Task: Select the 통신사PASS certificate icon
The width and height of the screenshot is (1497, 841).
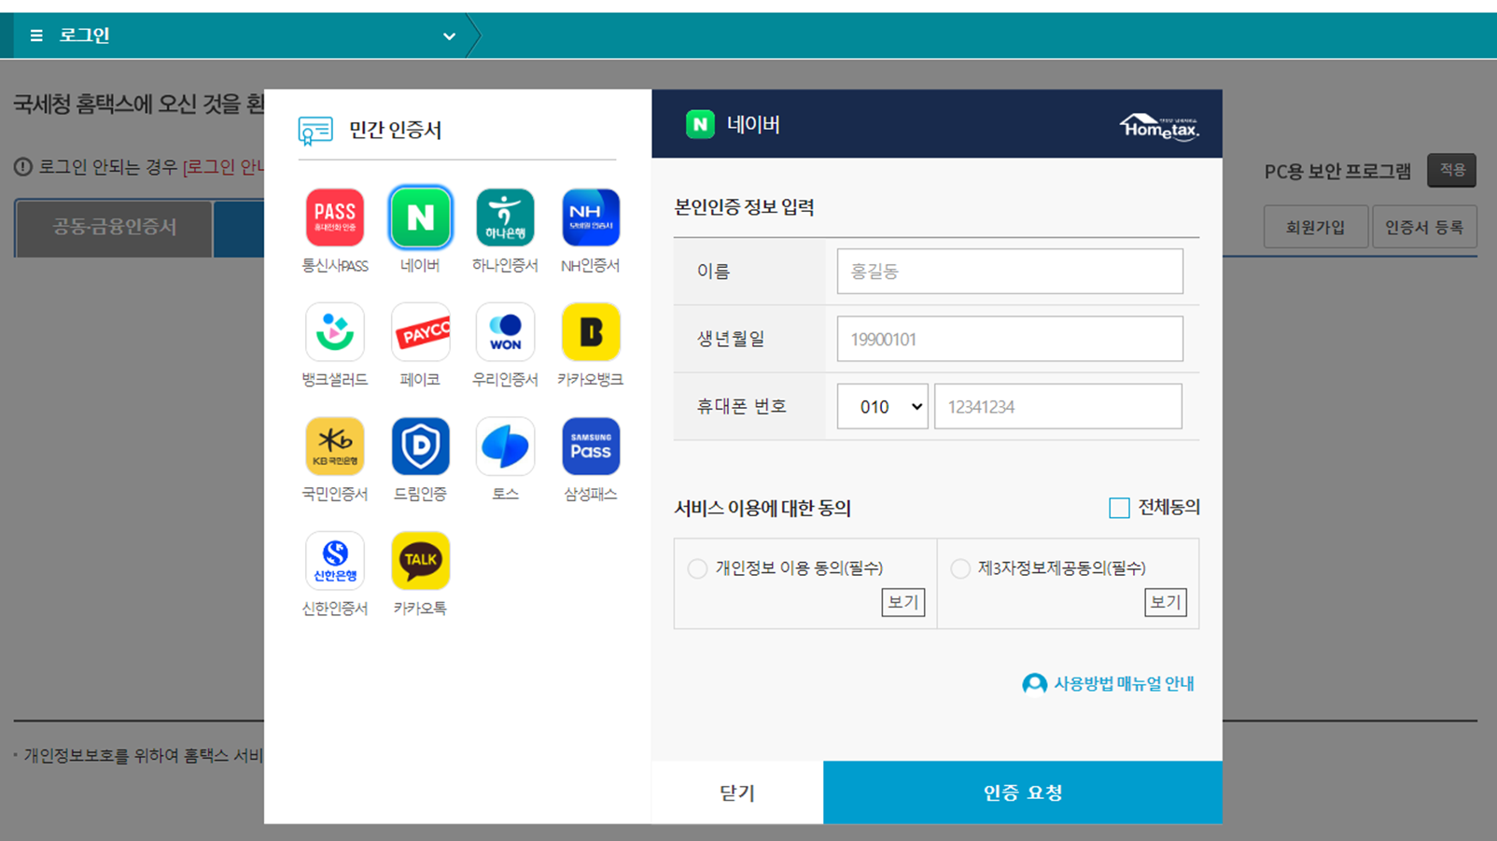Action: tap(334, 217)
